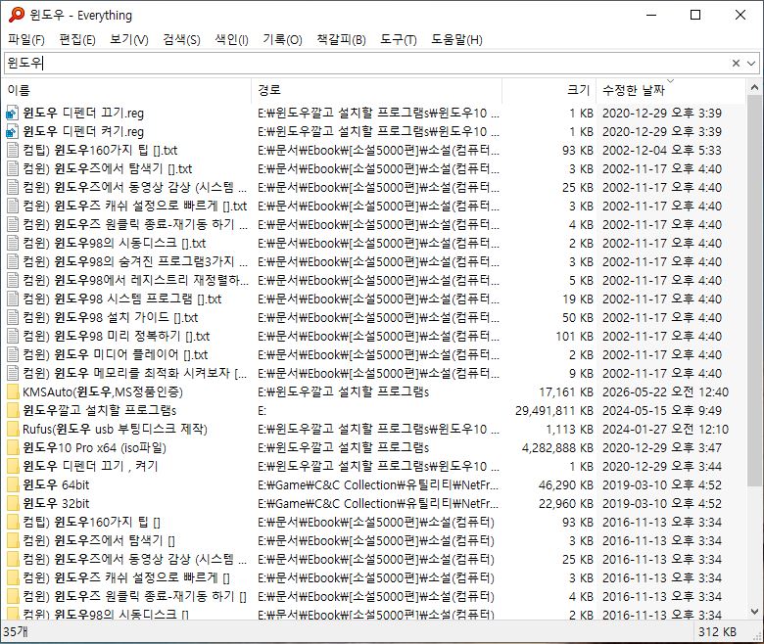Click folder icon of 윈도우 64bit

click(x=13, y=484)
